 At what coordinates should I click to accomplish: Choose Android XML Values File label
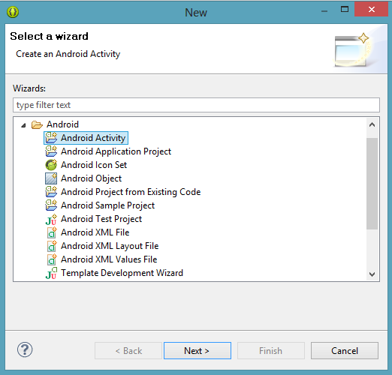(109, 259)
